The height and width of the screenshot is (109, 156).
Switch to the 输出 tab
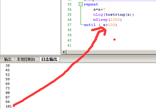tap(8, 59)
